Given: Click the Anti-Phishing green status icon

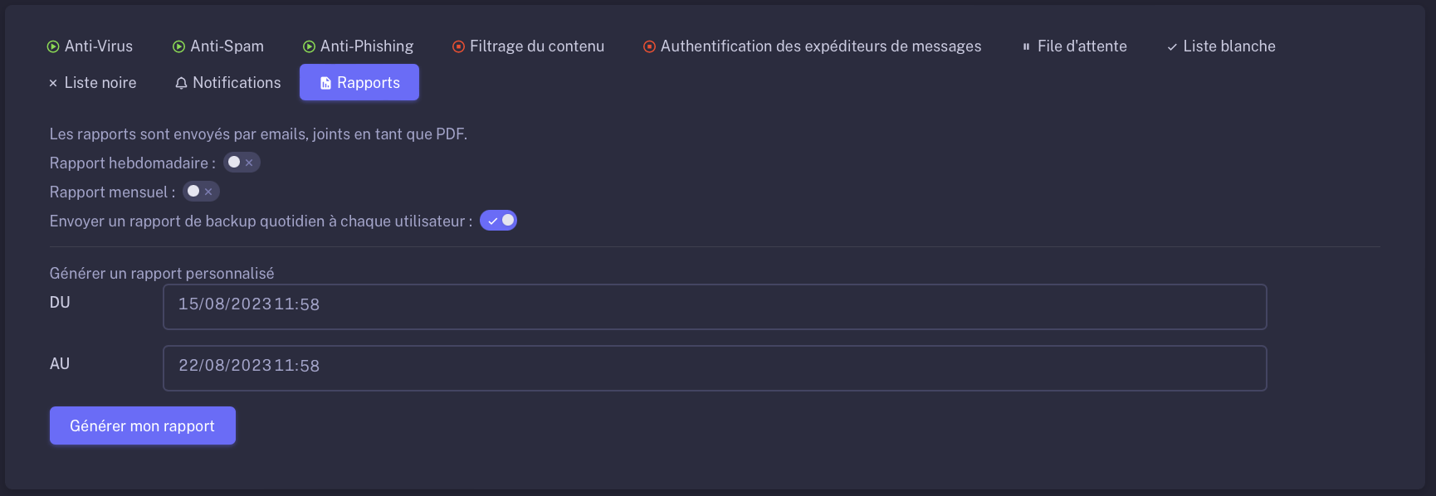Looking at the screenshot, I should click(x=309, y=46).
